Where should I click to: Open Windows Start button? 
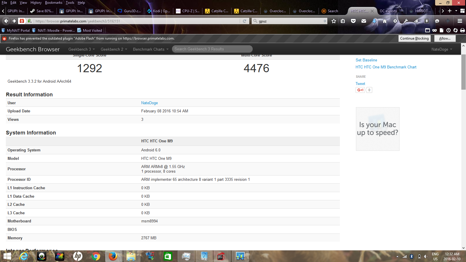(7, 256)
